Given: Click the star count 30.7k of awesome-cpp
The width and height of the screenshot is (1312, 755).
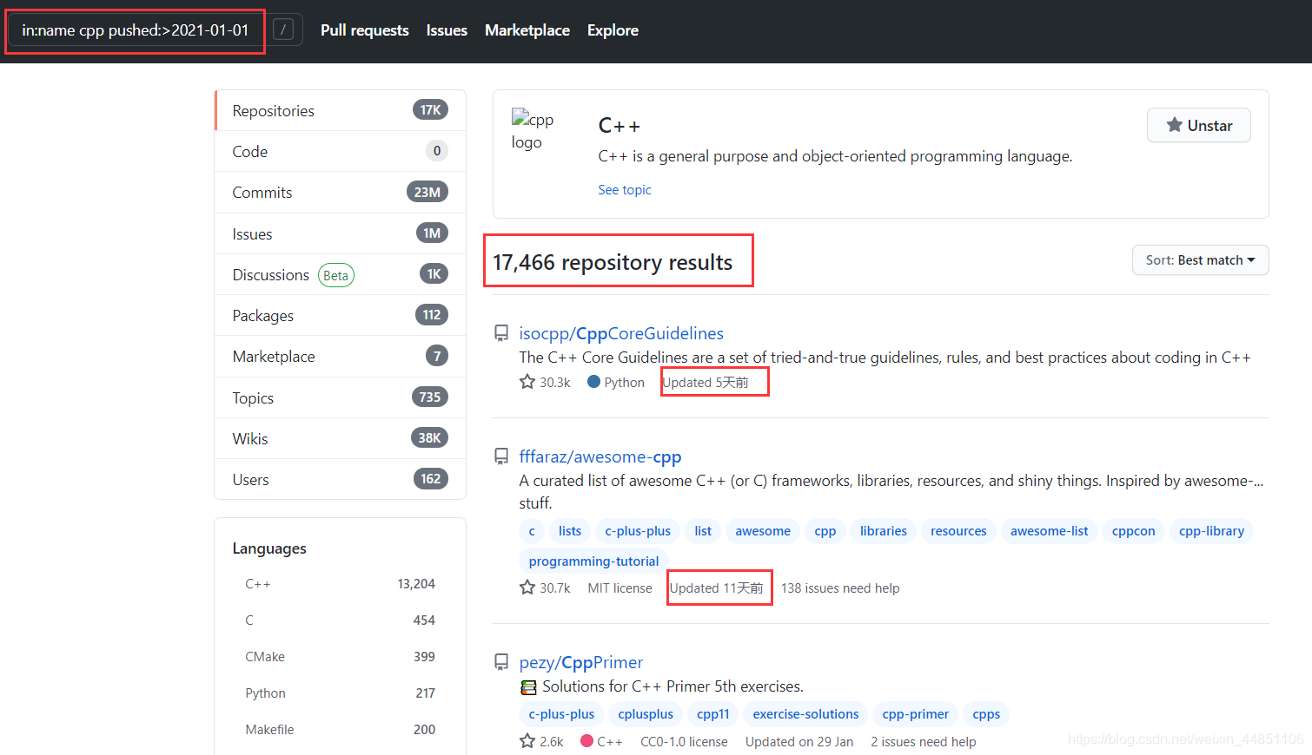Looking at the screenshot, I should point(546,588).
